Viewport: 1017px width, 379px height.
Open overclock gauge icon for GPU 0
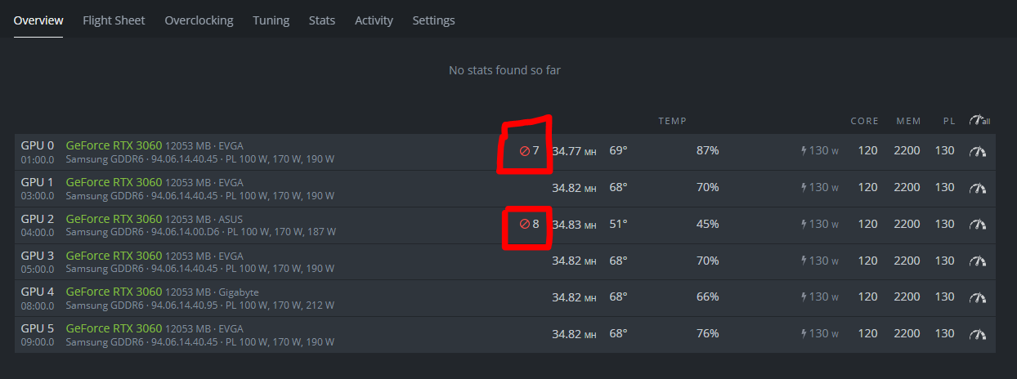click(x=978, y=151)
